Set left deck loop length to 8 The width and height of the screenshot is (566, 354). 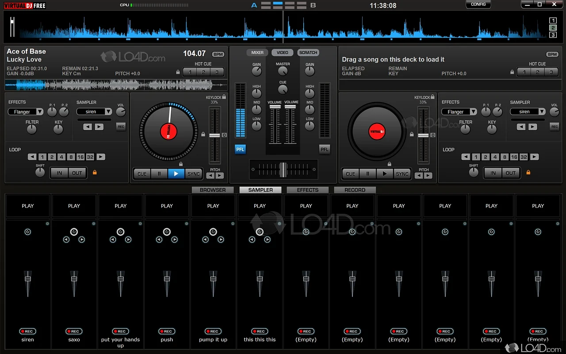pyautogui.click(x=71, y=157)
